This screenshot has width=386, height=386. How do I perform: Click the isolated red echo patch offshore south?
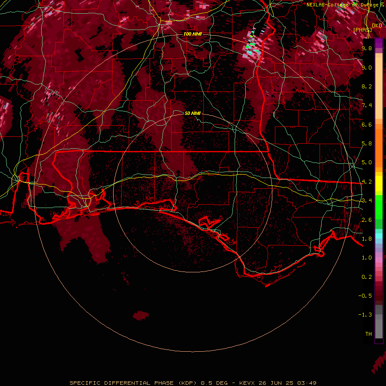[141, 315]
